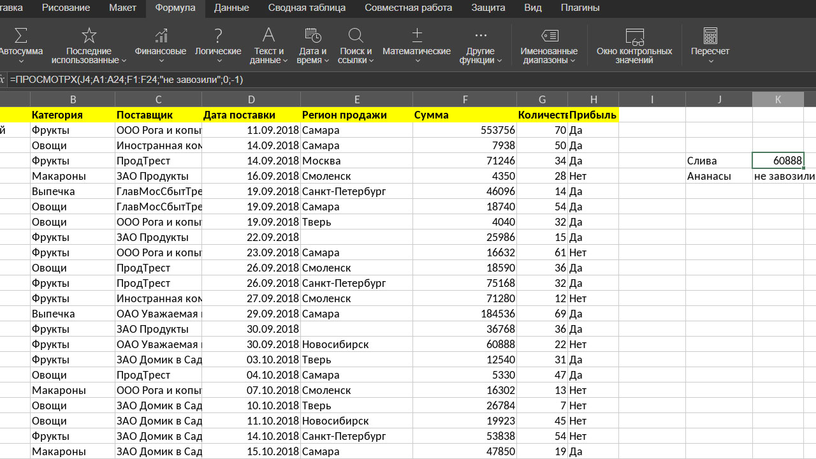Screen dimensions: 816x459
Task: Click the Москва region cell
Action: click(356, 161)
